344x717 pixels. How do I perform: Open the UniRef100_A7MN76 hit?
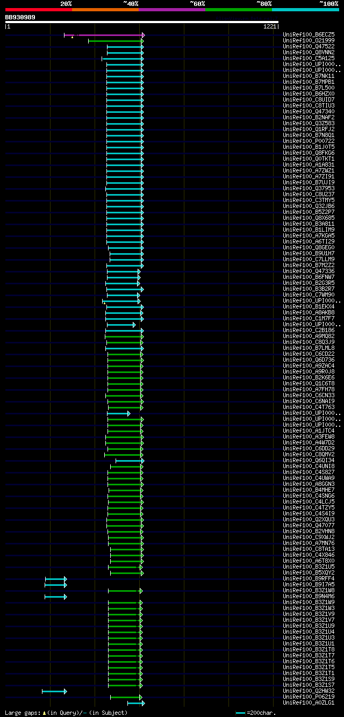click(310, 543)
